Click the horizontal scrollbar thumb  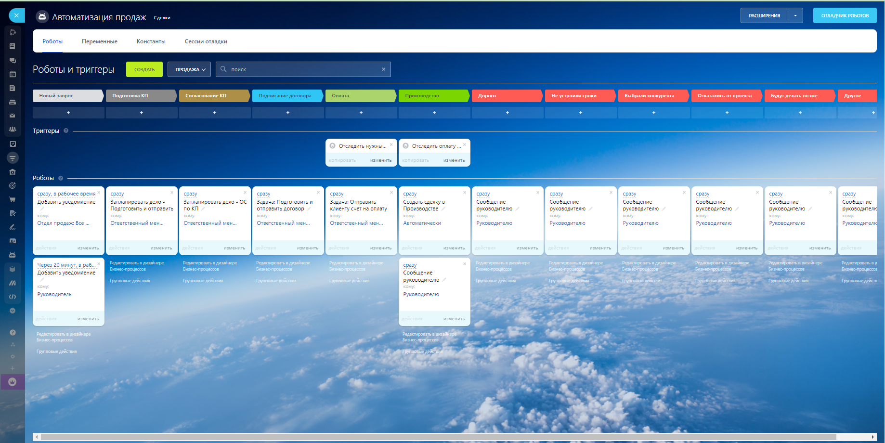(438, 437)
